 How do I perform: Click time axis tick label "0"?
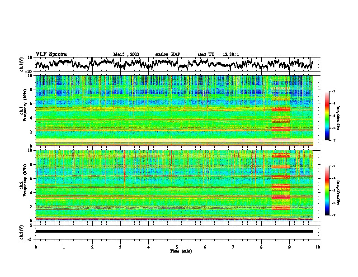pyautogui.click(x=36, y=247)
